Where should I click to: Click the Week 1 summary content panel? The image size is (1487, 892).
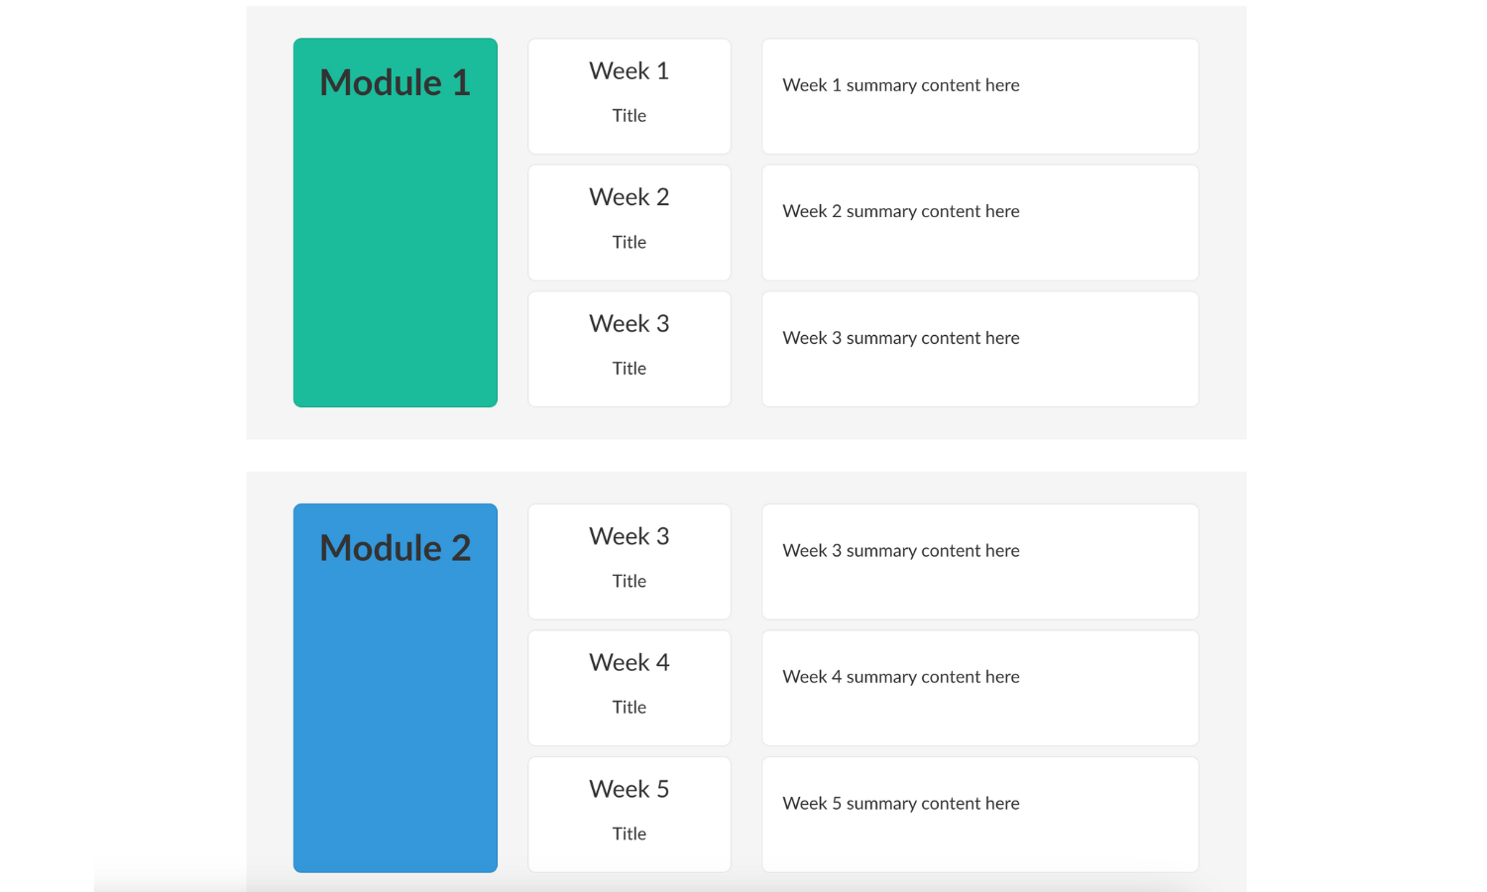click(x=979, y=95)
